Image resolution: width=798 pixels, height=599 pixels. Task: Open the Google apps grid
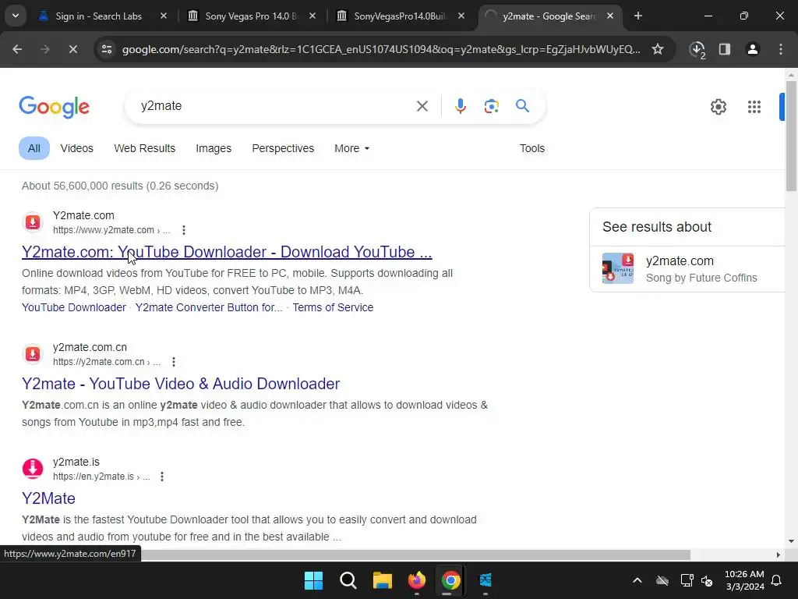(754, 107)
